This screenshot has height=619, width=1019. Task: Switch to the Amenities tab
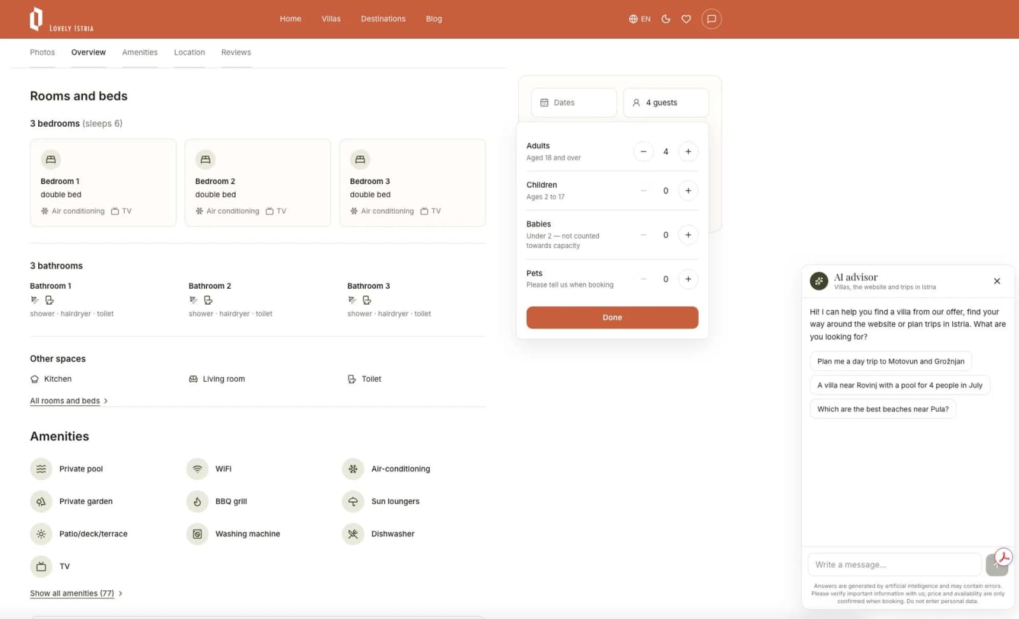pos(139,53)
